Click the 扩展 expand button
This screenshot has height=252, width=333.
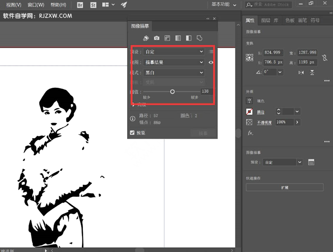(285, 188)
